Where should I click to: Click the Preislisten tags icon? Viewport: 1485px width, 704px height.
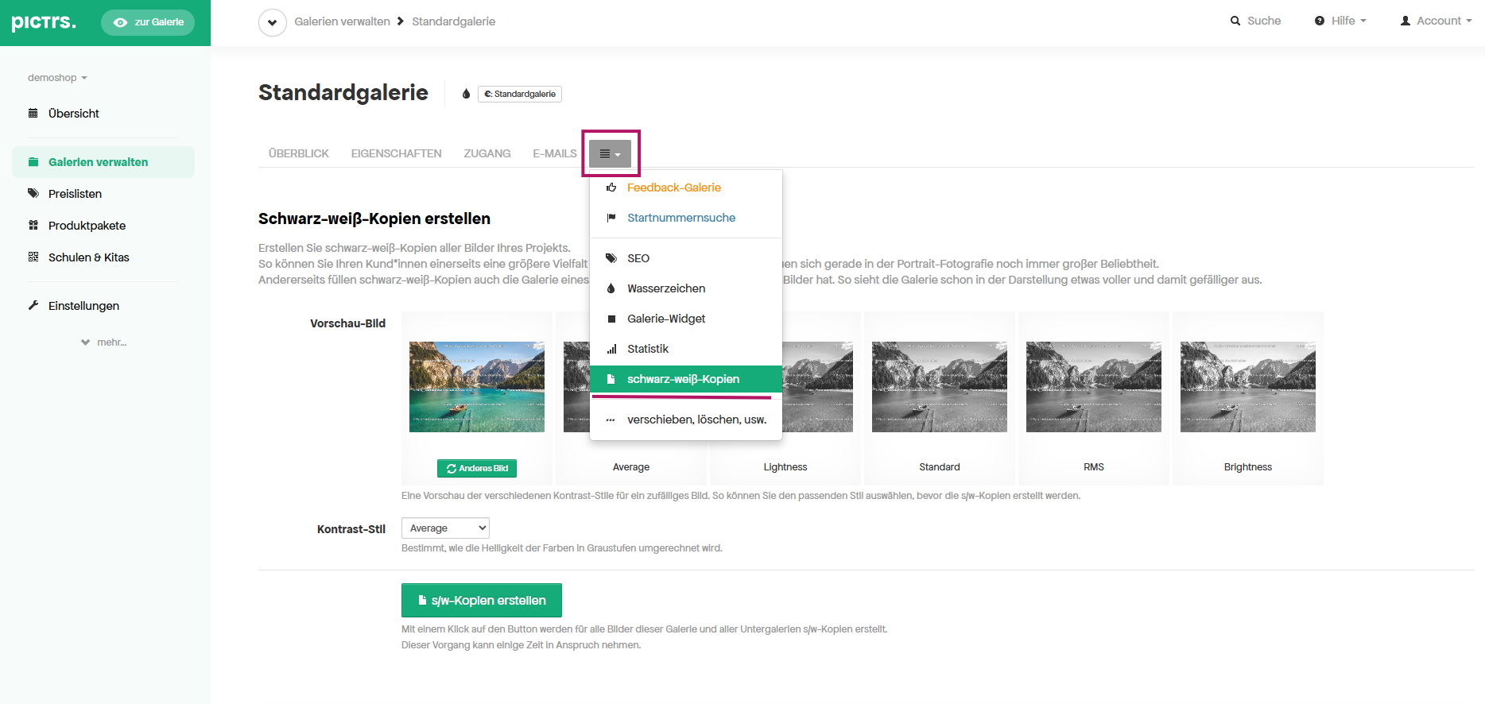33,193
